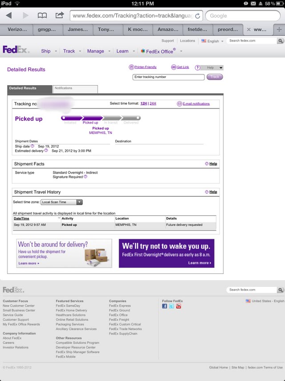This screenshot has width=285, height=381.
Task: Click the Printer-Friendly icon
Action: [131, 67]
